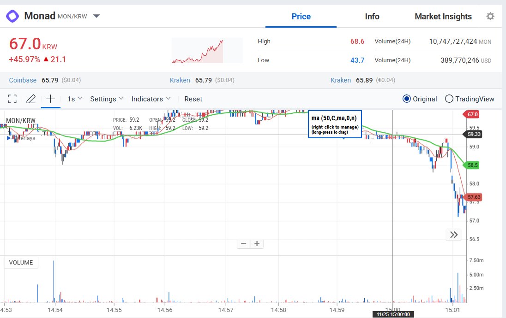
Task: Zoom out the chart with minus button
Action: [x=244, y=244]
